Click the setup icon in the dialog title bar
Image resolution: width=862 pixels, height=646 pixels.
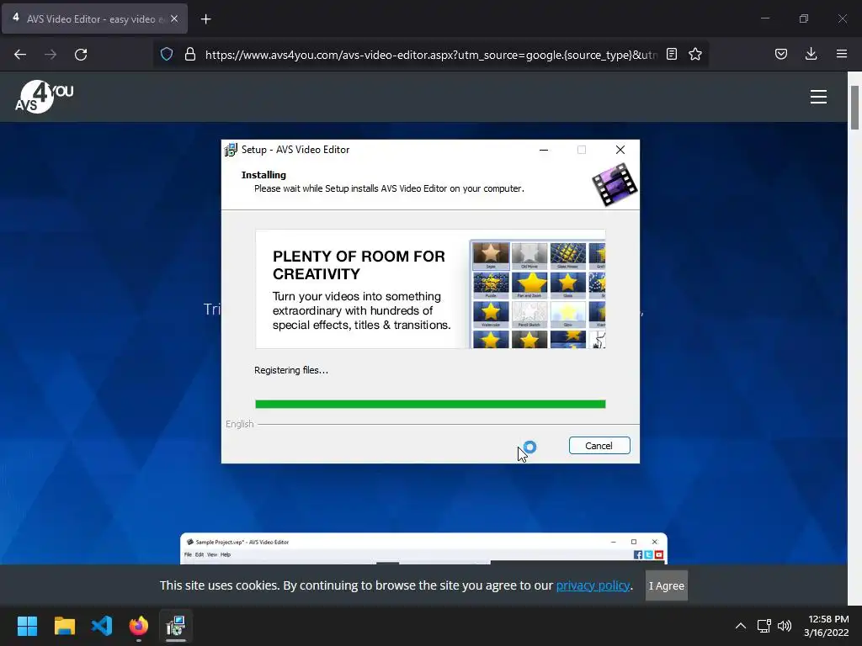point(231,150)
